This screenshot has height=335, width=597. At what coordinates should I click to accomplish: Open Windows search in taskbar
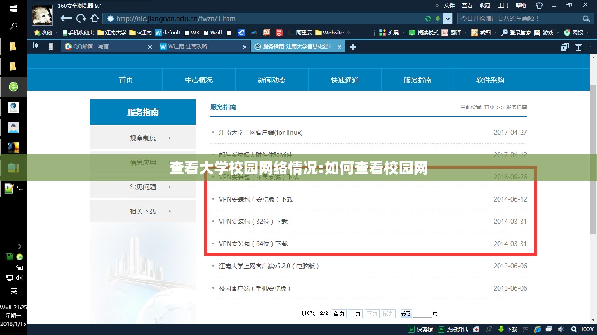pyautogui.click(x=13, y=27)
